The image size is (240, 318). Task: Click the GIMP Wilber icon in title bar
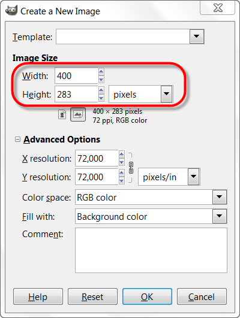tap(11, 10)
